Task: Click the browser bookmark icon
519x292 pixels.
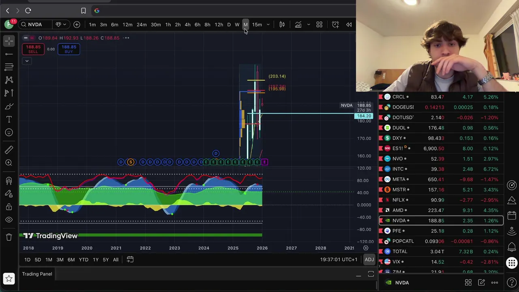Action: click(x=84, y=11)
